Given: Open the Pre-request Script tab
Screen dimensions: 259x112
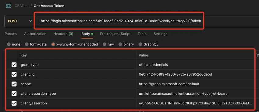Looking at the screenshot, I should click(115, 34).
